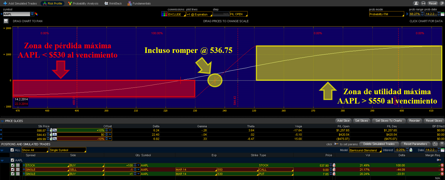Click the multicolor plot lines swatch
Viewport: 445px width, 180px height.
[x=164, y=14]
